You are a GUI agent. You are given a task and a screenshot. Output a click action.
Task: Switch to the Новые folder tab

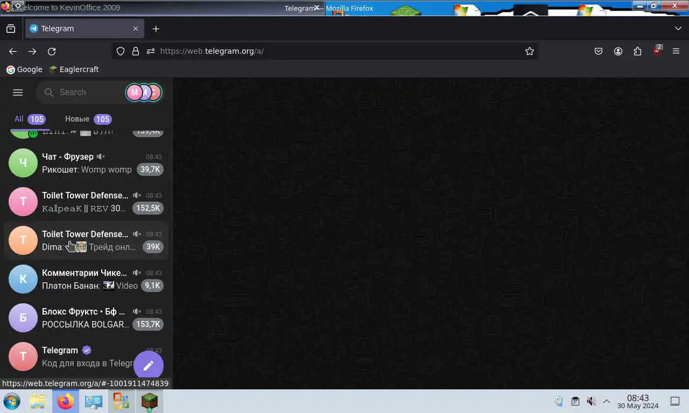point(88,119)
